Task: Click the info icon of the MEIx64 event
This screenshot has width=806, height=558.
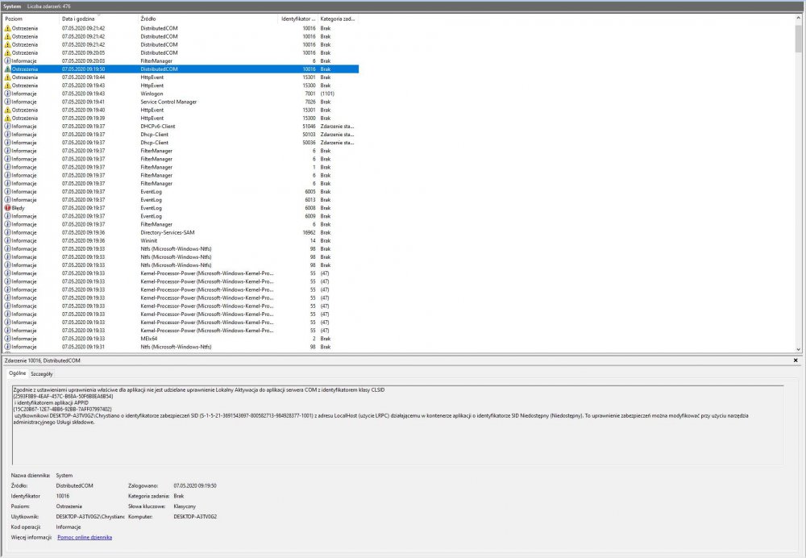Action: (x=7, y=339)
